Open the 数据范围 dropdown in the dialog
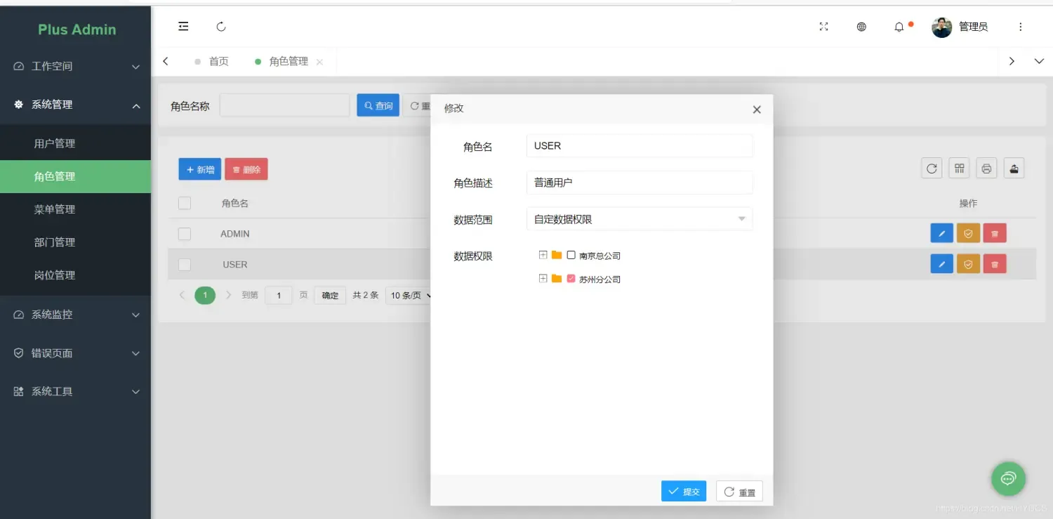1053x519 pixels. 639,218
